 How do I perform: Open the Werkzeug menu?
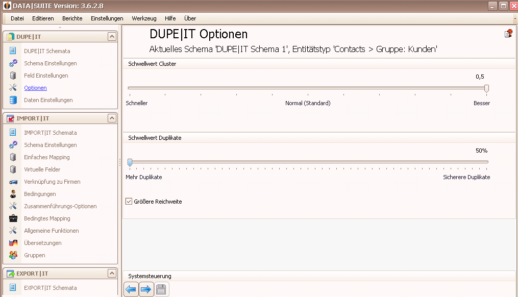144,18
